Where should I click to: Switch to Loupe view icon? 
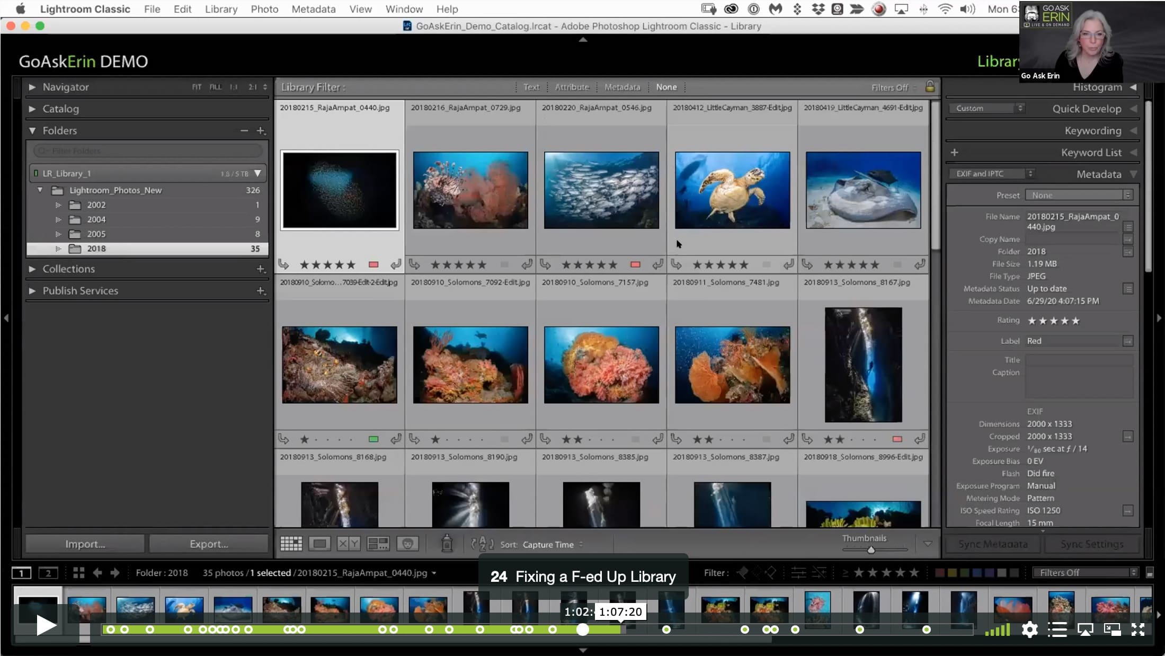click(319, 544)
